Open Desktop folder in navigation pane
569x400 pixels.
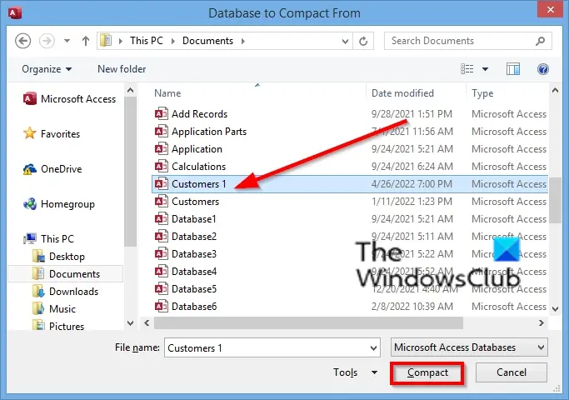click(58, 257)
